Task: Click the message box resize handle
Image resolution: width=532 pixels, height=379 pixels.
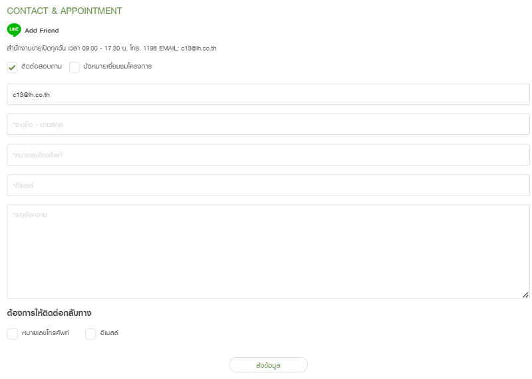Action: click(525, 294)
